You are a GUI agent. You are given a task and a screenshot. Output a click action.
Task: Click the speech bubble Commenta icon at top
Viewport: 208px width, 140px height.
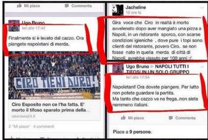67,6
